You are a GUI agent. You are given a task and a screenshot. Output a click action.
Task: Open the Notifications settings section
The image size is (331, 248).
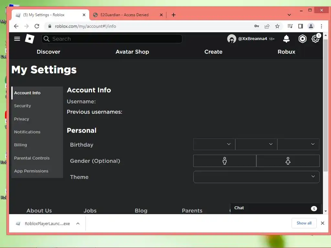[x=37, y=132]
